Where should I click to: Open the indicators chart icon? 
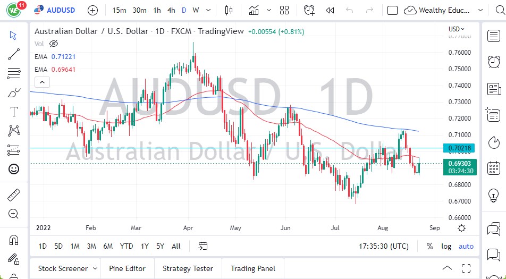tap(254, 10)
